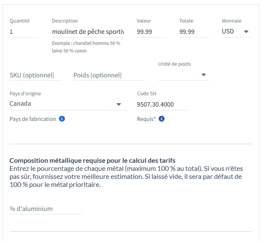This screenshot has width=262, height=241.
Task: Click the Poids (optionnel) input
Action: 109,75
